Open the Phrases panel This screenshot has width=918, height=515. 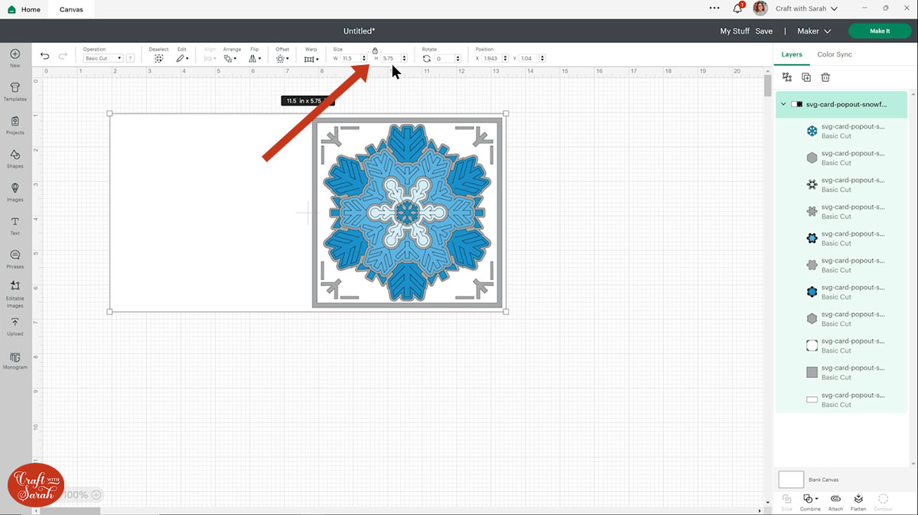[x=15, y=259]
